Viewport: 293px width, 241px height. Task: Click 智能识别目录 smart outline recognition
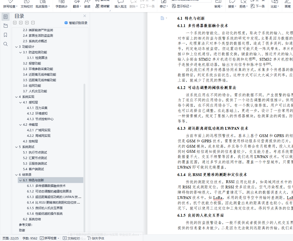(x=76, y=23)
